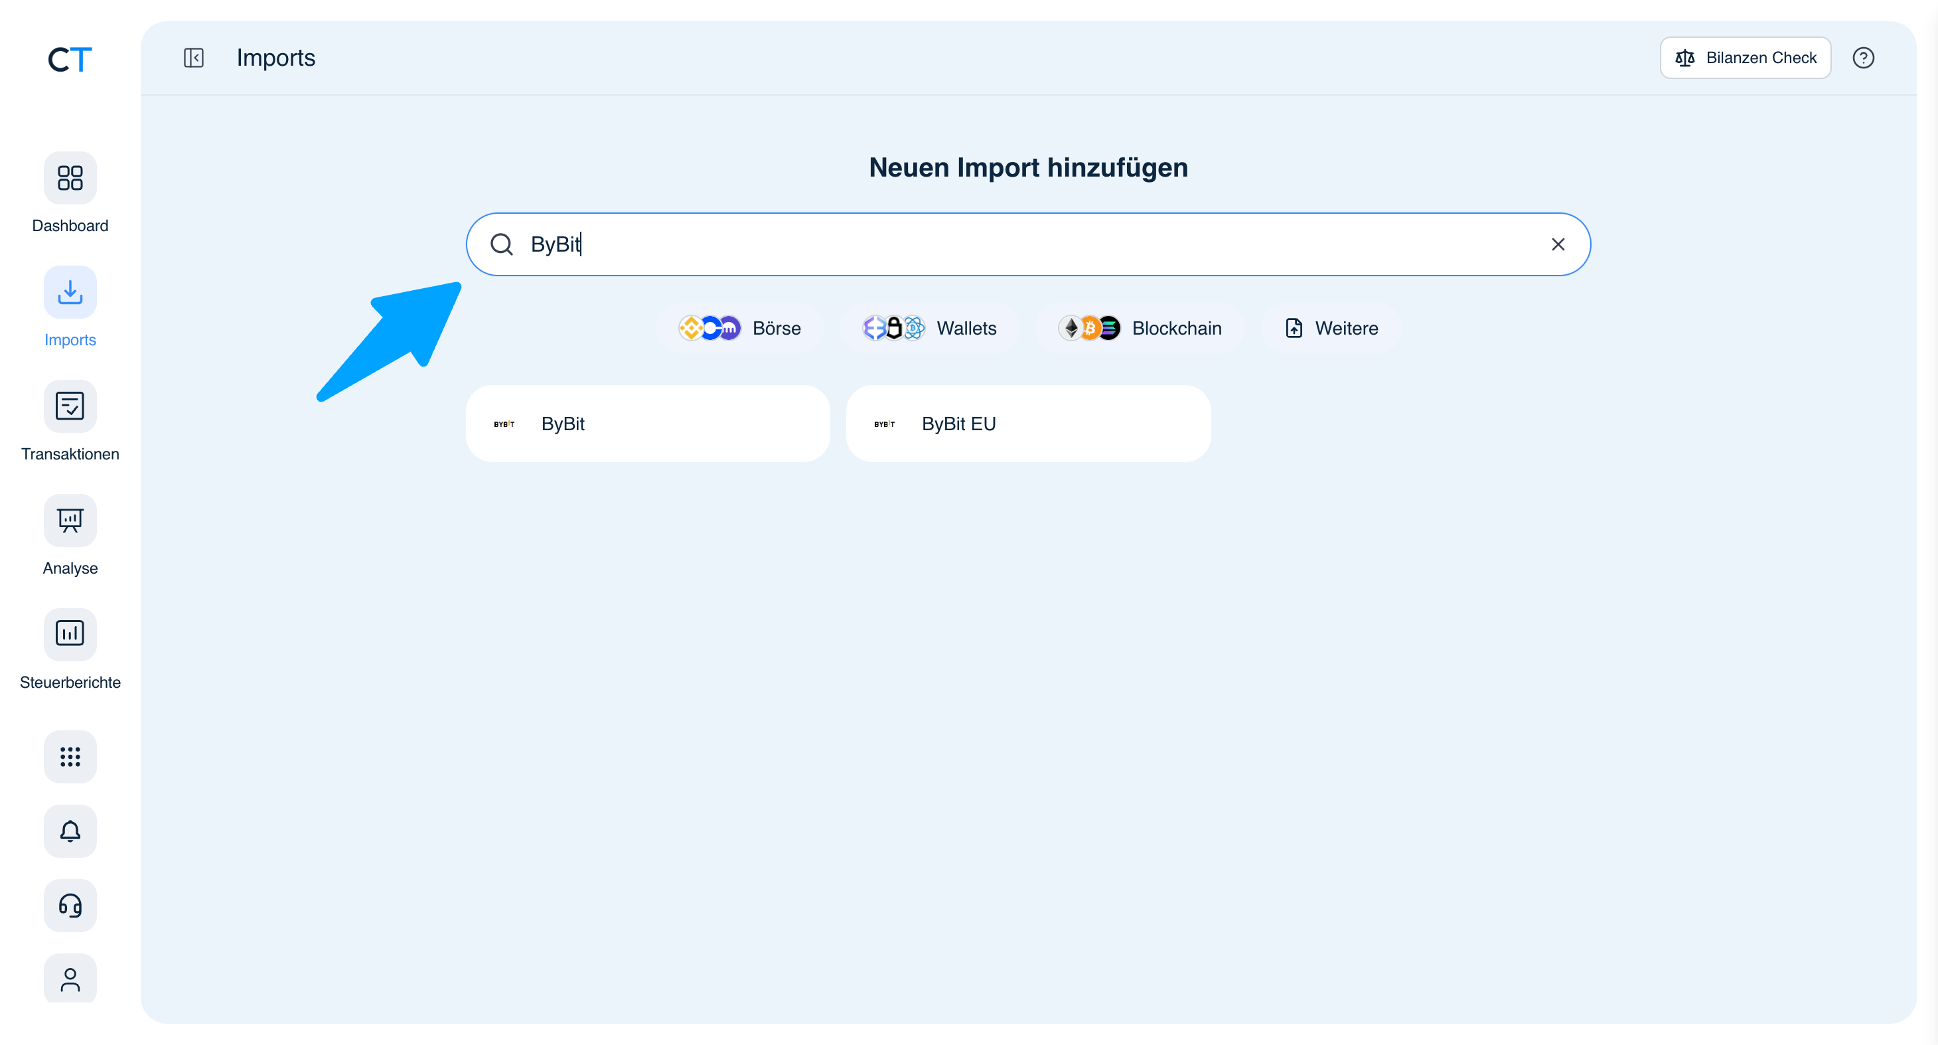Select the ByBit EU import result
This screenshot has height=1045, width=1938.
pos(1029,424)
